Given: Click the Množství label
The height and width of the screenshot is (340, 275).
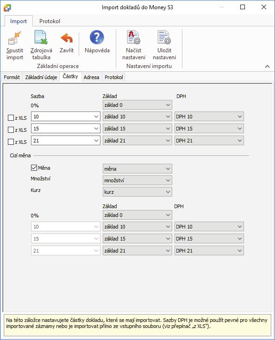Looking at the screenshot, I should pyautogui.click(x=41, y=179).
